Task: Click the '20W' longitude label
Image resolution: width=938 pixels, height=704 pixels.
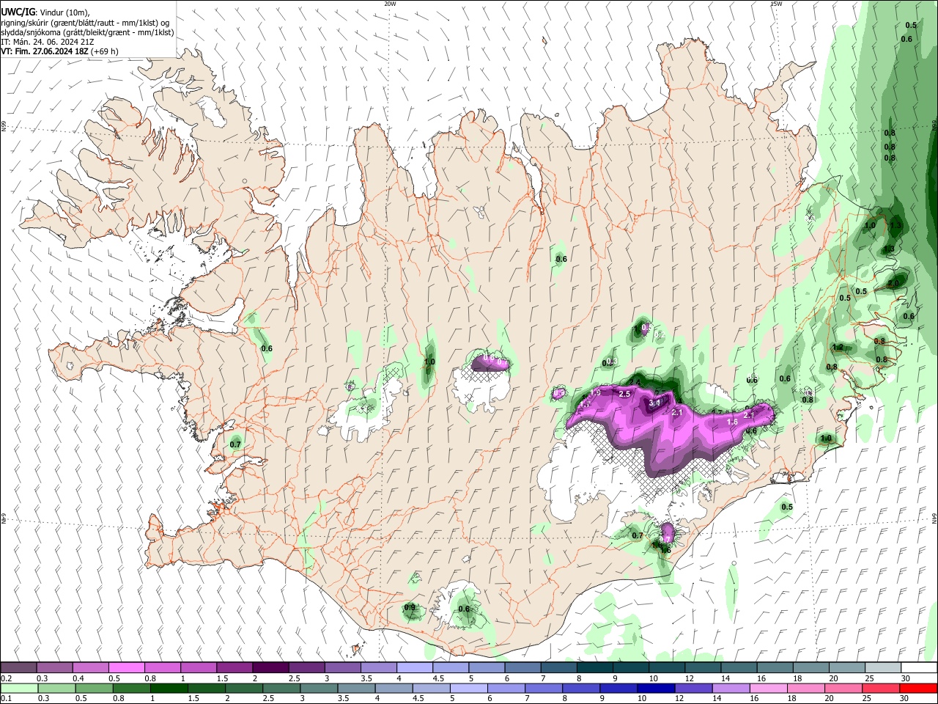Action: (390, 4)
